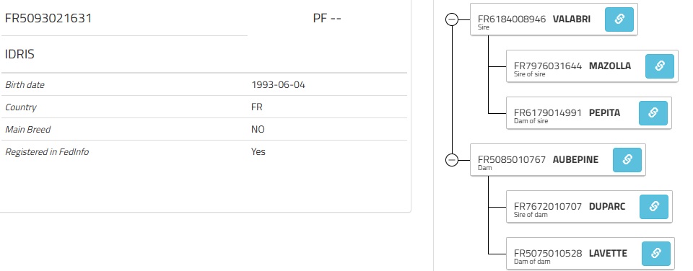
Task: Collapse the Sire branch of pedigree tree
Action: [x=452, y=19]
